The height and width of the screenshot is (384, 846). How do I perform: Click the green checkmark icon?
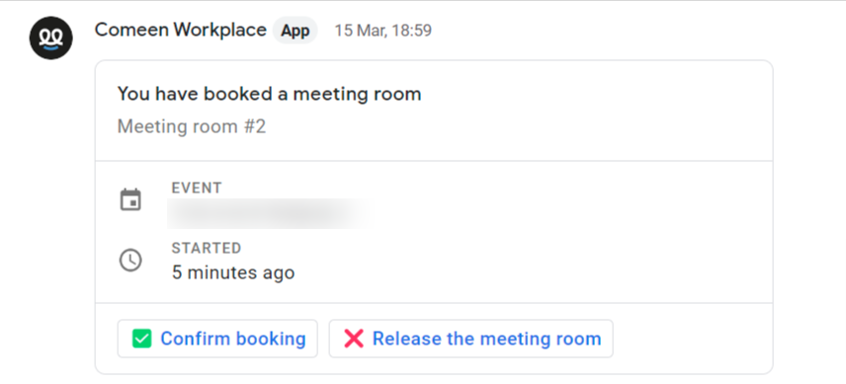pos(142,339)
